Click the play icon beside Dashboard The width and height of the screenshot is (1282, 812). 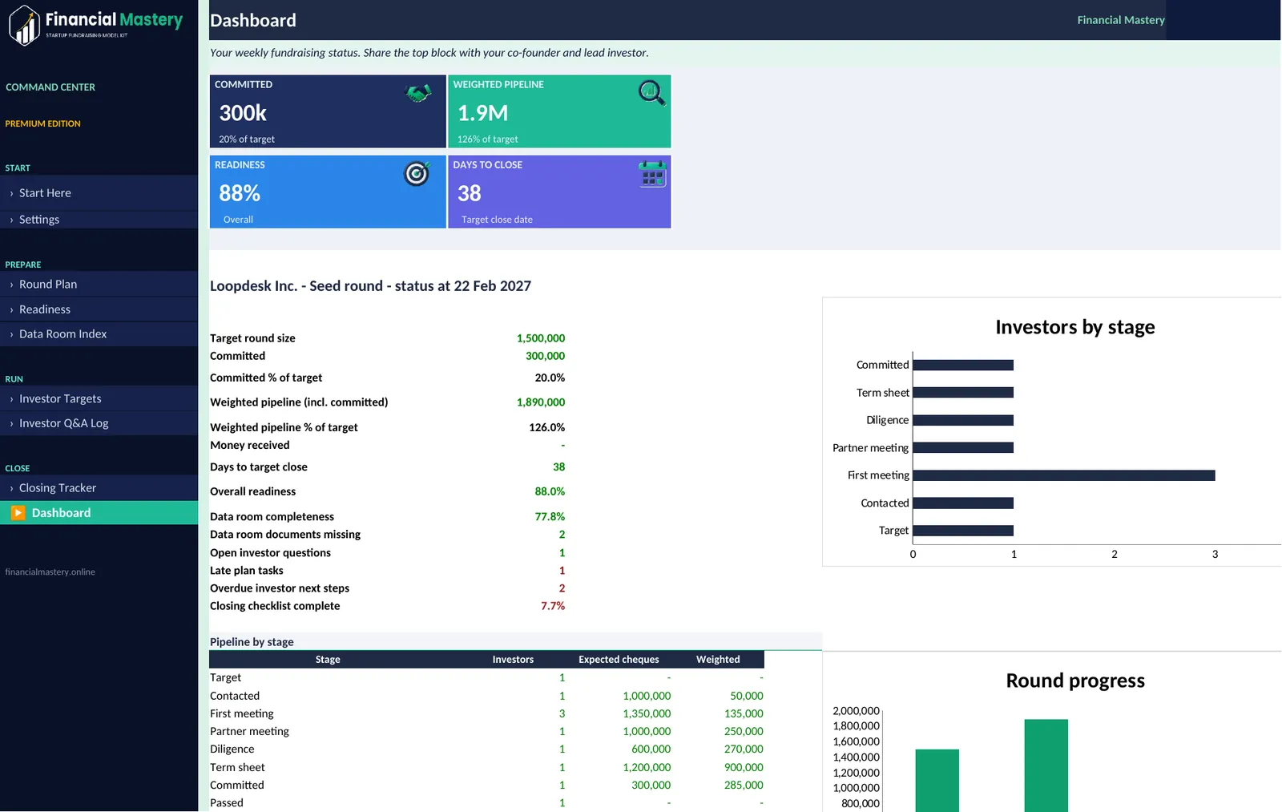coord(18,513)
